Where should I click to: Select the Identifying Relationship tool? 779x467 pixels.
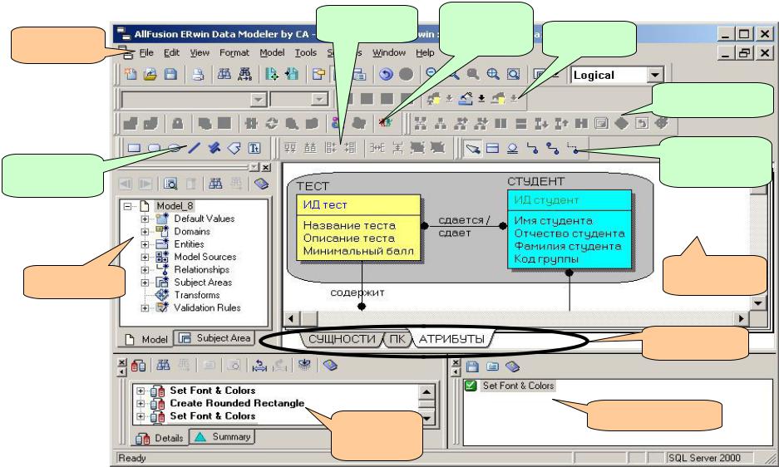532,148
